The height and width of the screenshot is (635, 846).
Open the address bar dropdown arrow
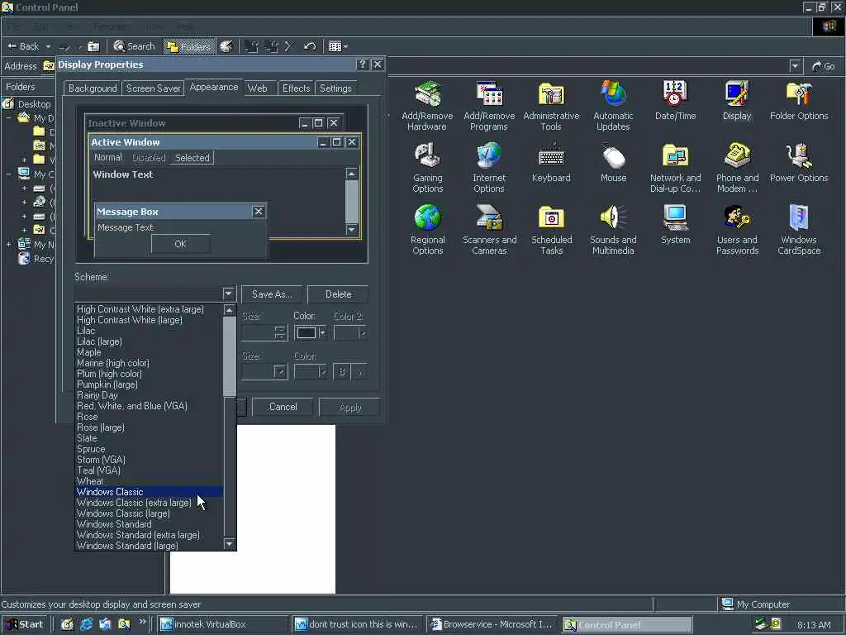[x=795, y=66]
